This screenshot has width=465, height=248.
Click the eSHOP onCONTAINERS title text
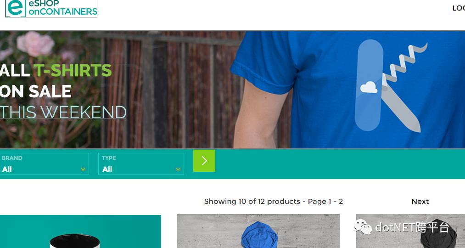63,8
